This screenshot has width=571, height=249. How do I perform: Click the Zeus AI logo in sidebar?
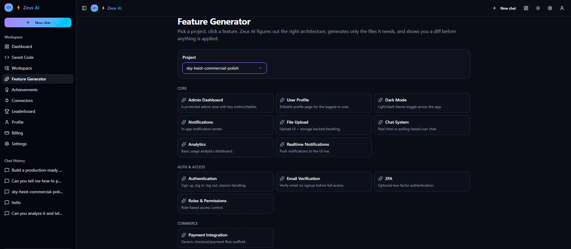click(x=9, y=7)
